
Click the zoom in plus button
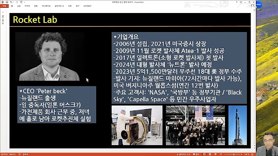tap(242, 154)
